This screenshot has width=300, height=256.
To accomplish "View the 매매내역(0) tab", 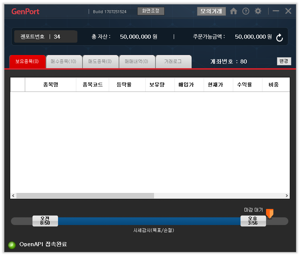I will click(136, 62).
